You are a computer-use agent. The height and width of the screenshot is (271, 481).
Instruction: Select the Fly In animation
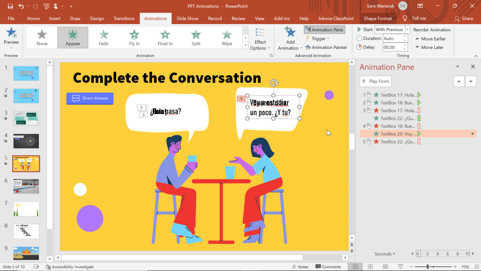[134, 37]
